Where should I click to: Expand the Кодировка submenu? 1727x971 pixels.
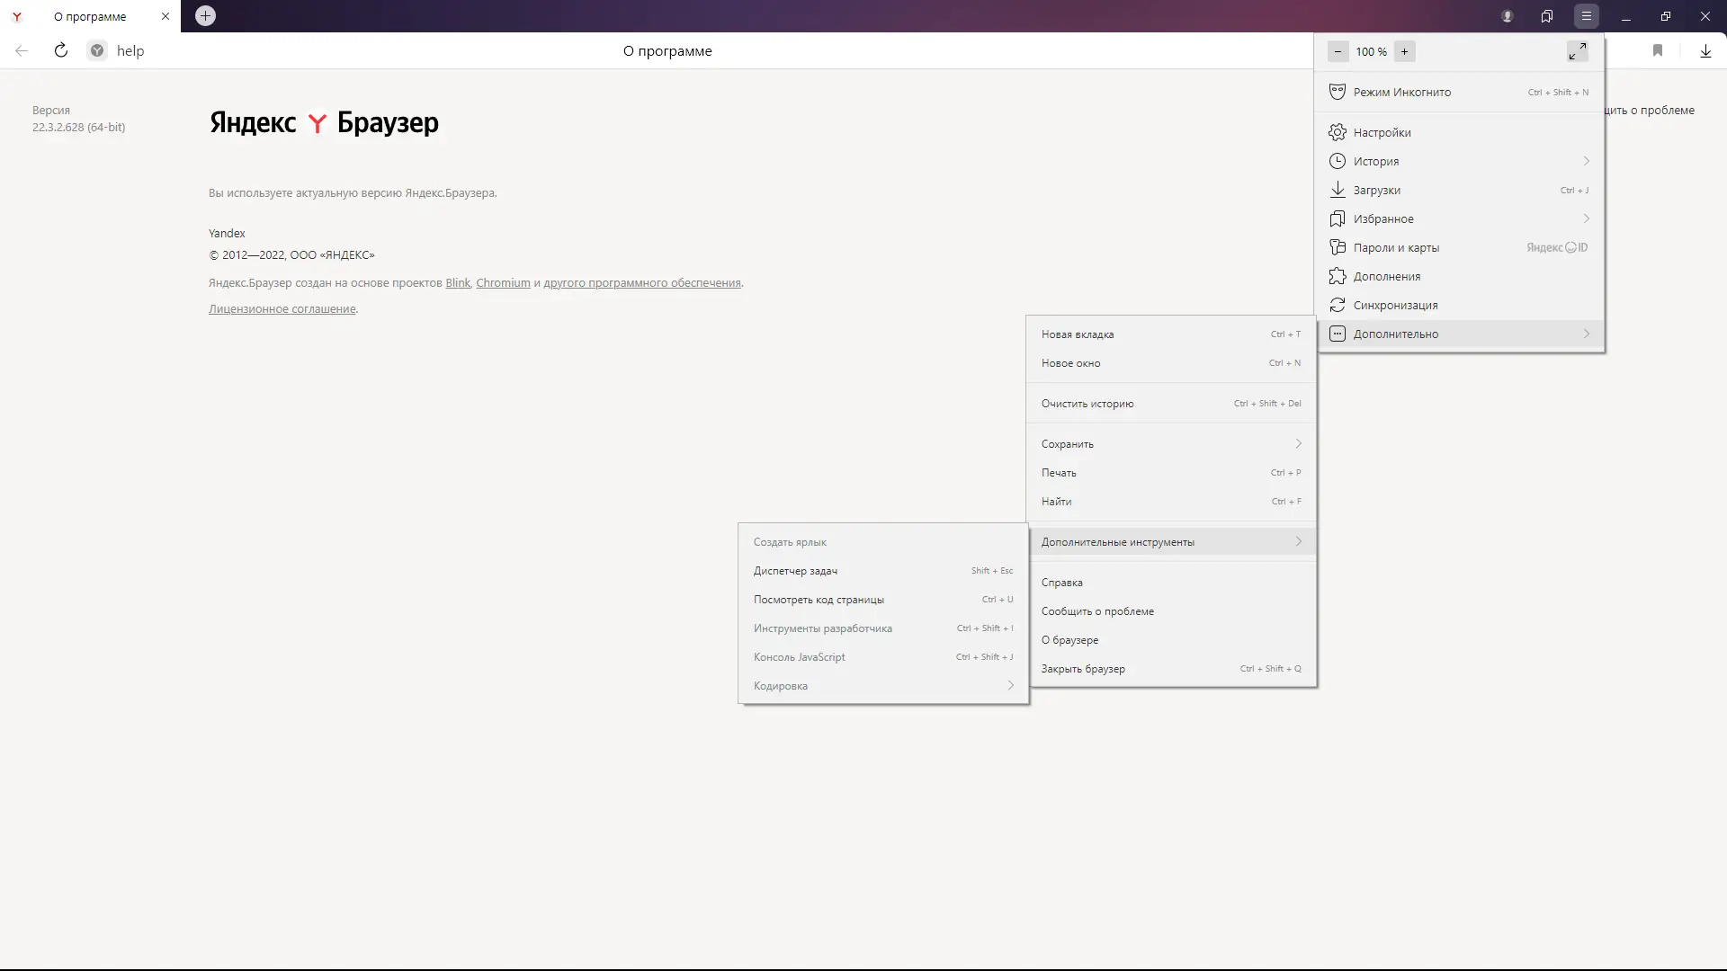pyautogui.click(x=1010, y=686)
